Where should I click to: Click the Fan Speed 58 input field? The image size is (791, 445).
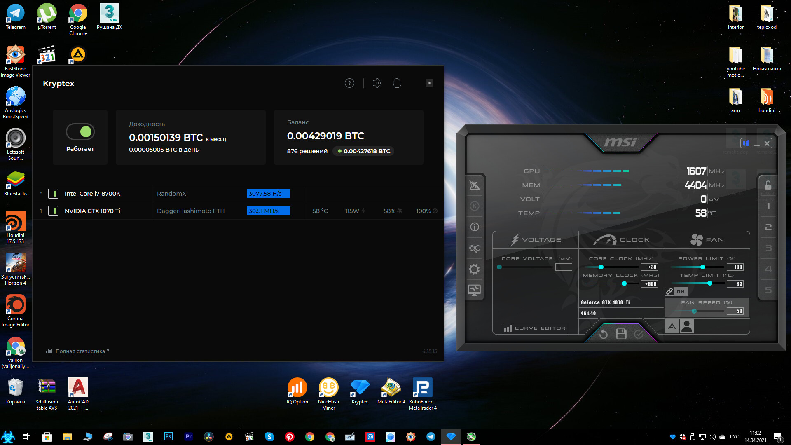735,311
